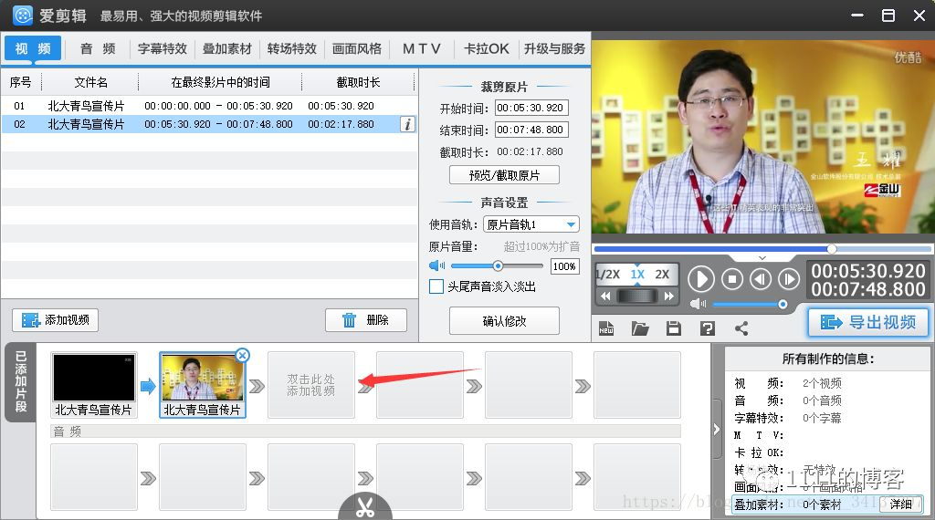
Task: Set playback speed to 1/2X
Action: point(607,274)
